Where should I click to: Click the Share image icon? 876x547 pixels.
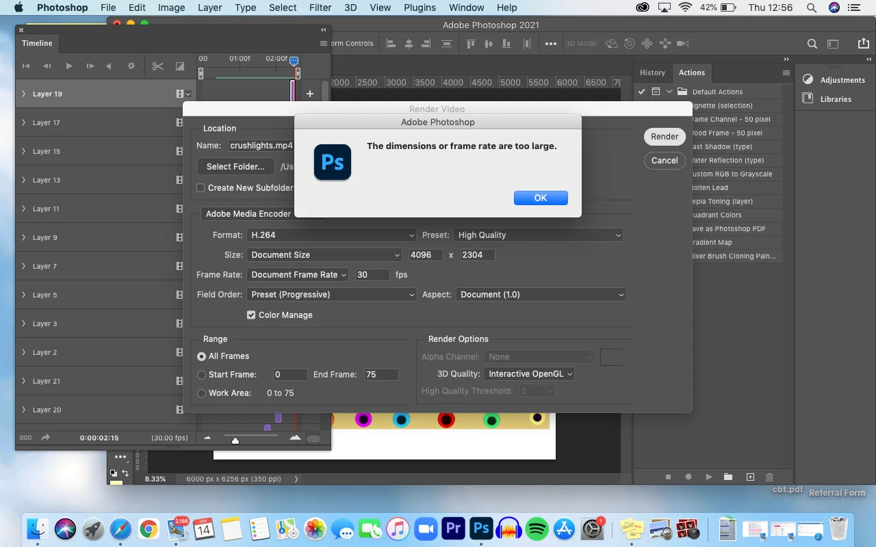tap(864, 43)
